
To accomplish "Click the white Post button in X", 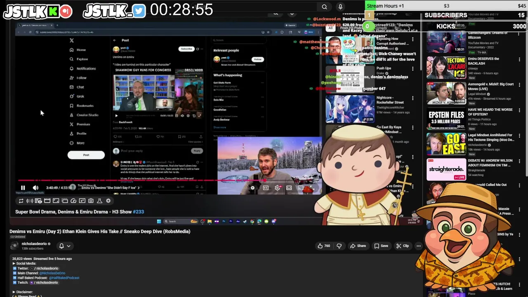I will (86, 155).
